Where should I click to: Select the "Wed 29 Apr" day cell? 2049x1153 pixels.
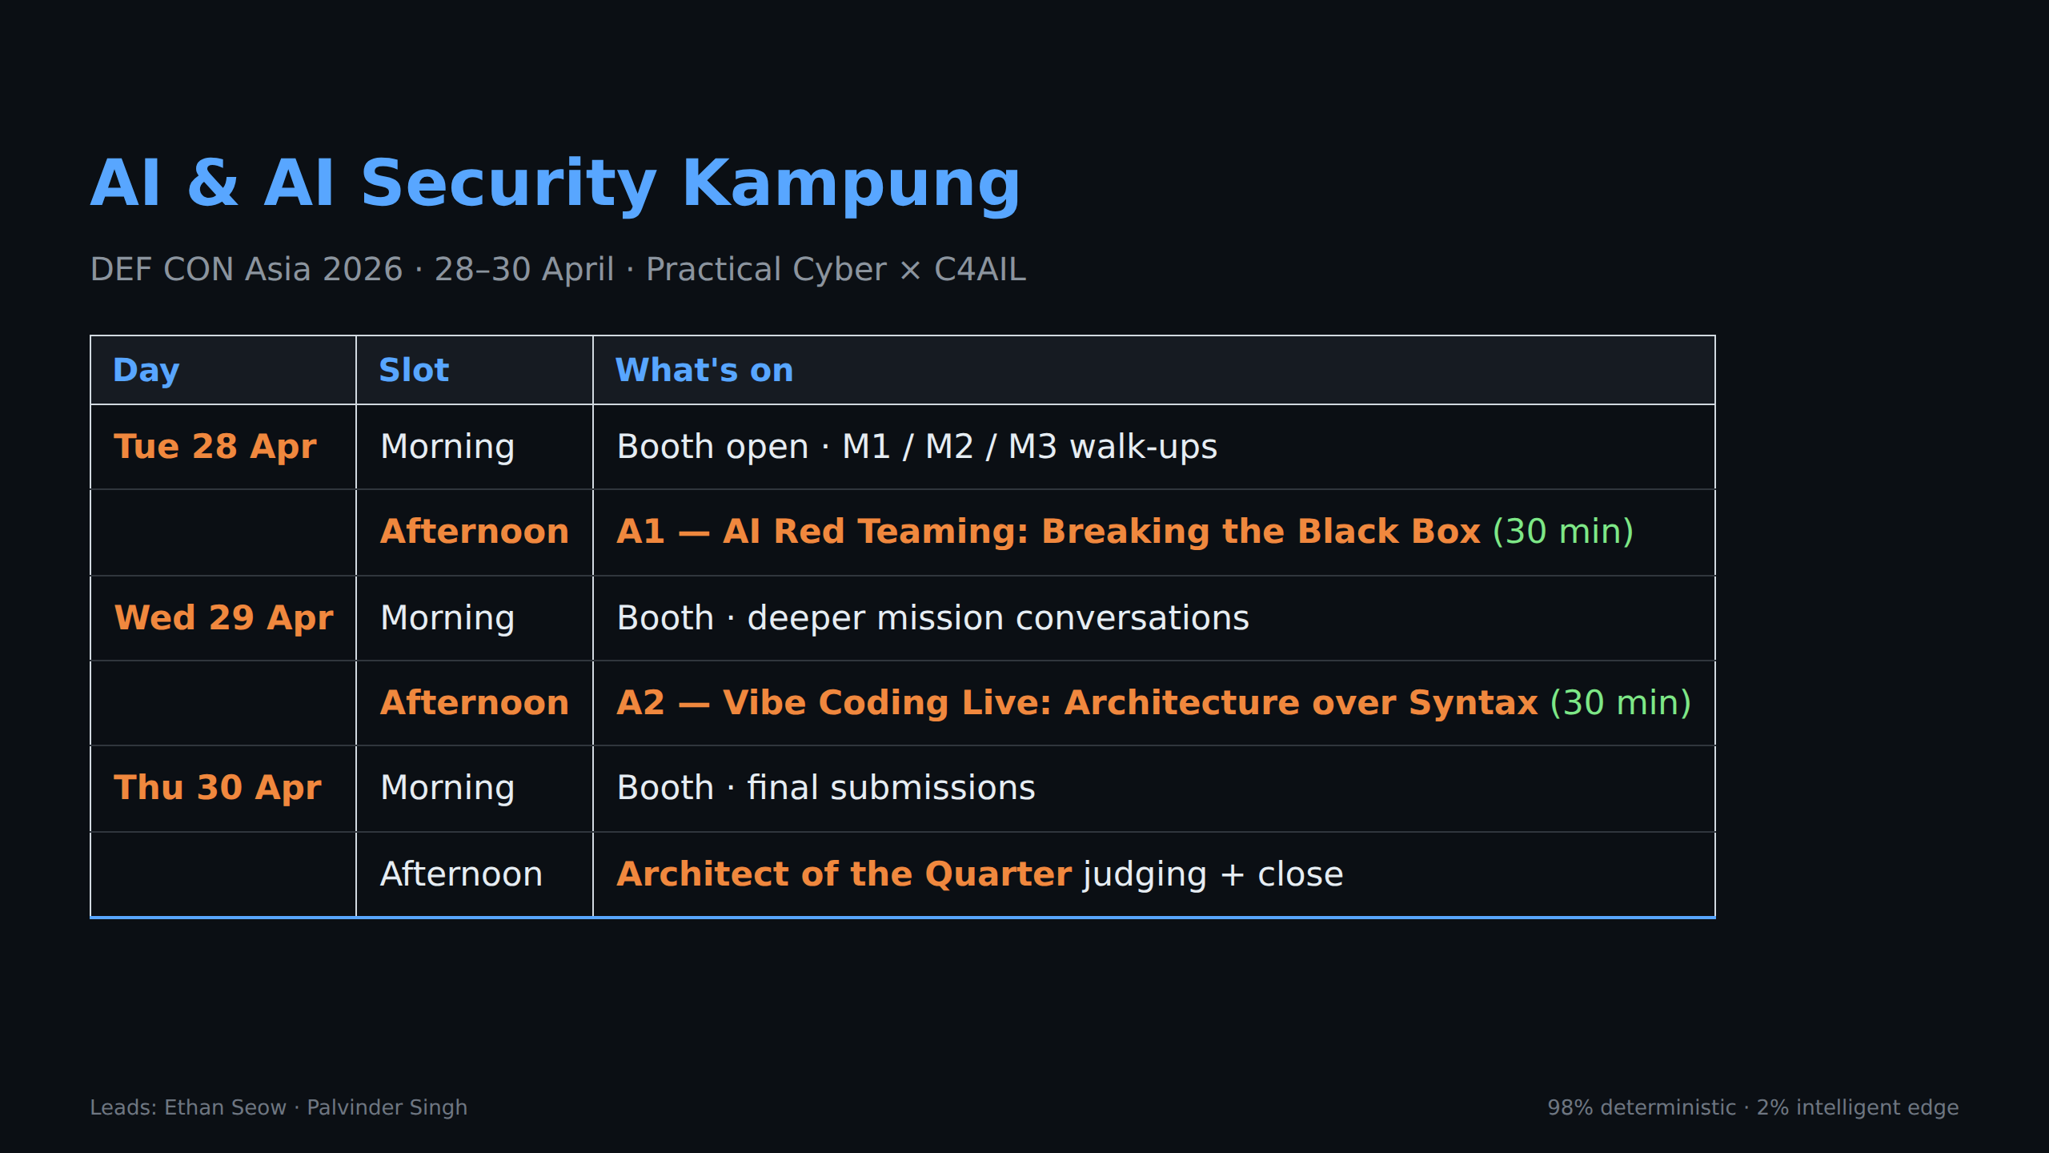224,618
